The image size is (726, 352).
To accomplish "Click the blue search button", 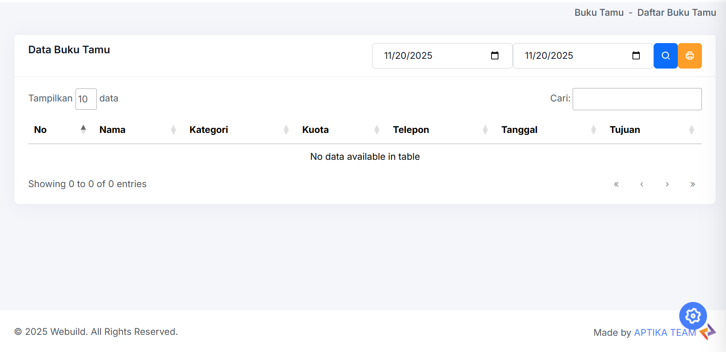I will point(666,56).
